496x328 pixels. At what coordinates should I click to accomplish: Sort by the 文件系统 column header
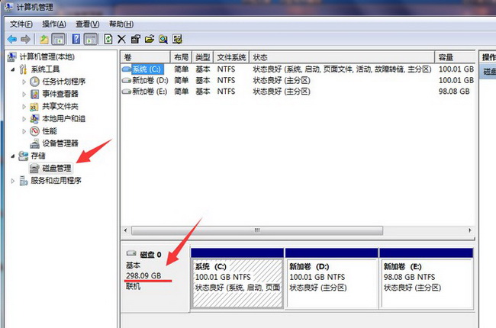pos(231,57)
